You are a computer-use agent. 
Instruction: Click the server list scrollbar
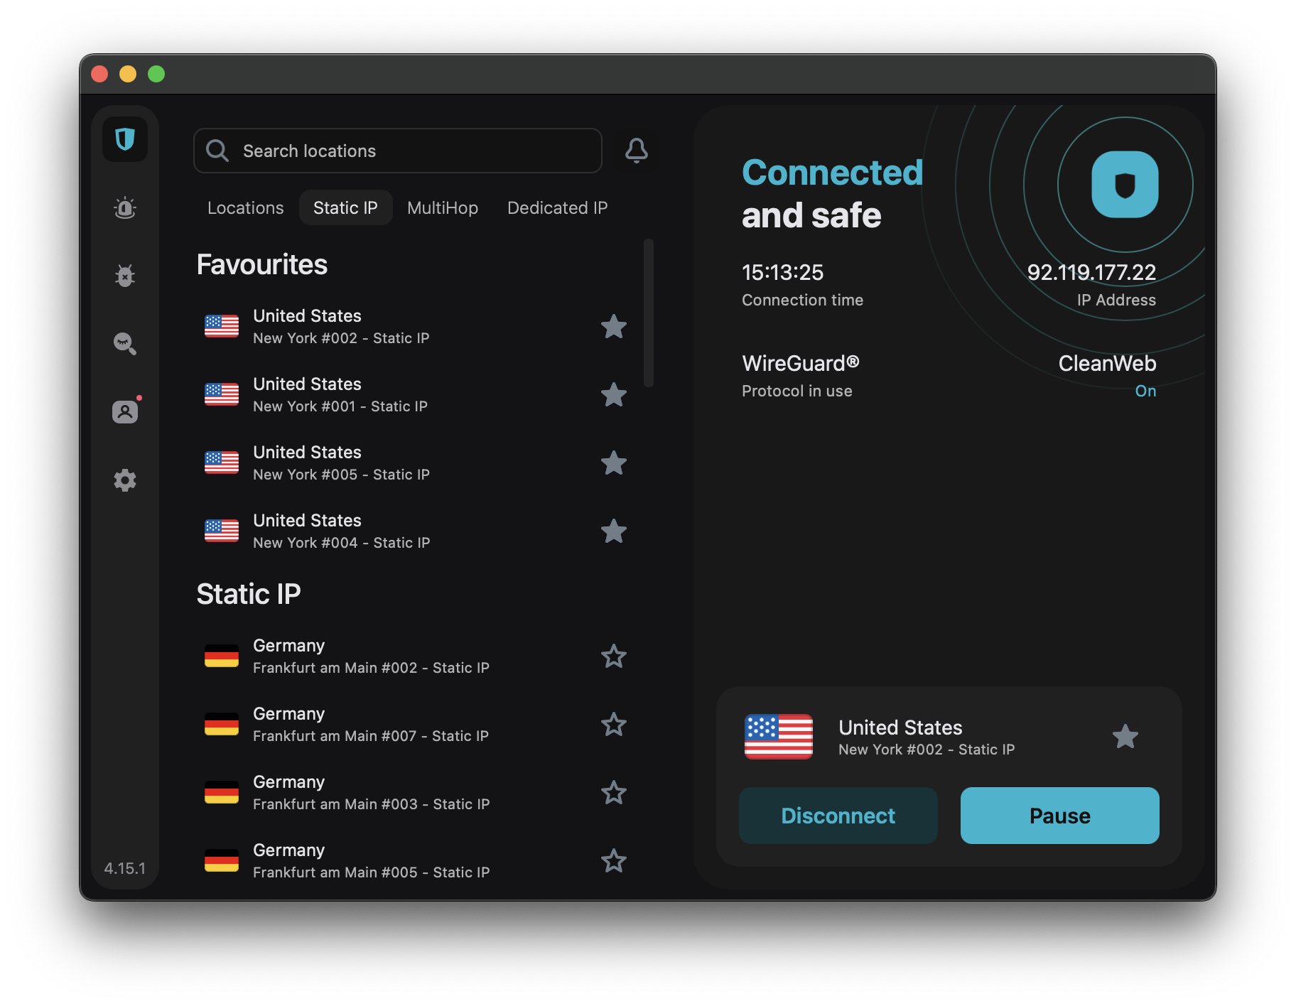pyautogui.click(x=648, y=313)
